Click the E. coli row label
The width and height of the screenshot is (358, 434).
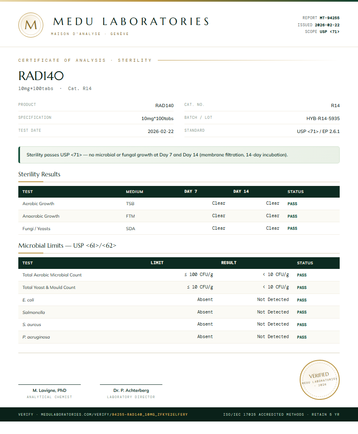(28, 300)
